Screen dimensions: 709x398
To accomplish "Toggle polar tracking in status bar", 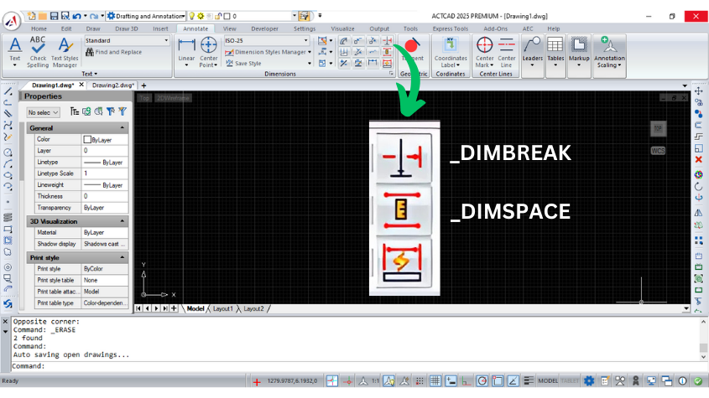I will click(x=482, y=381).
